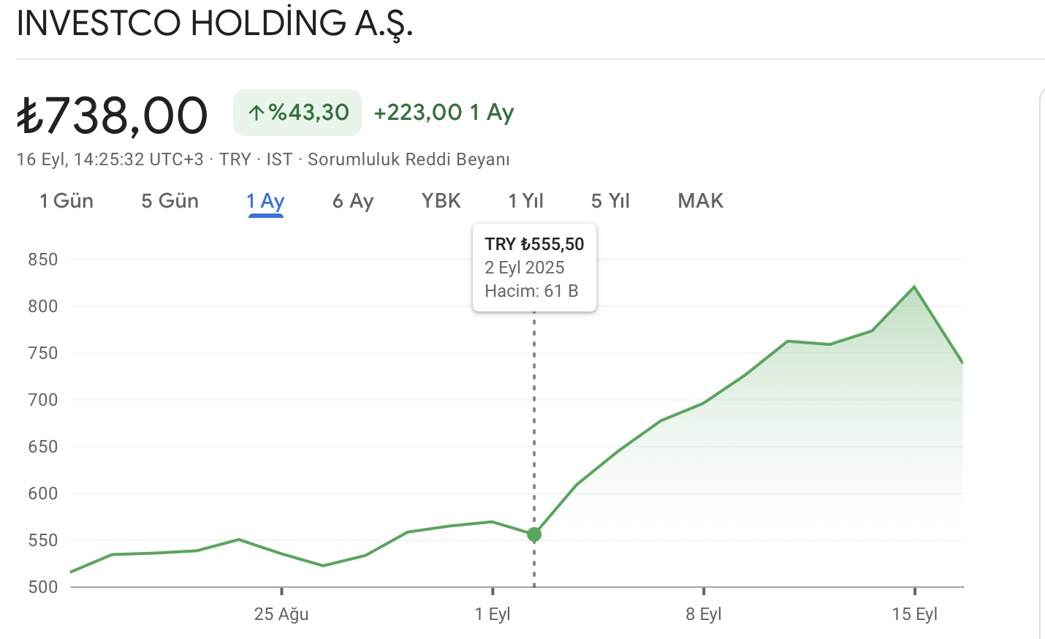This screenshot has height=639, width=1045.
Task: Click the %43,30 change badge
Action: click(x=297, y=113)
